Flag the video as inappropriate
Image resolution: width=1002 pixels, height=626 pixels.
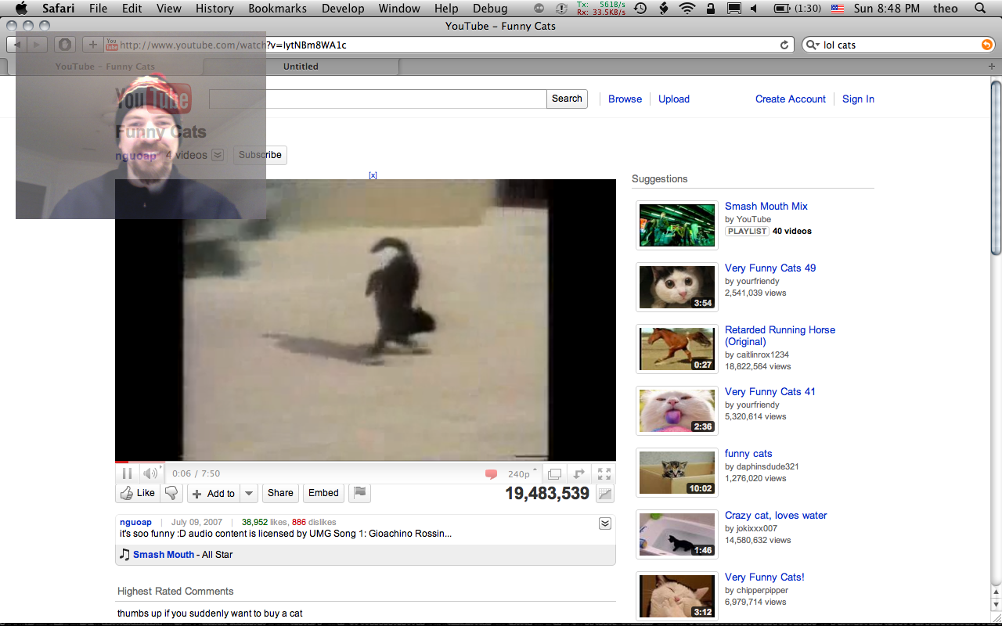tap(360, 493)
